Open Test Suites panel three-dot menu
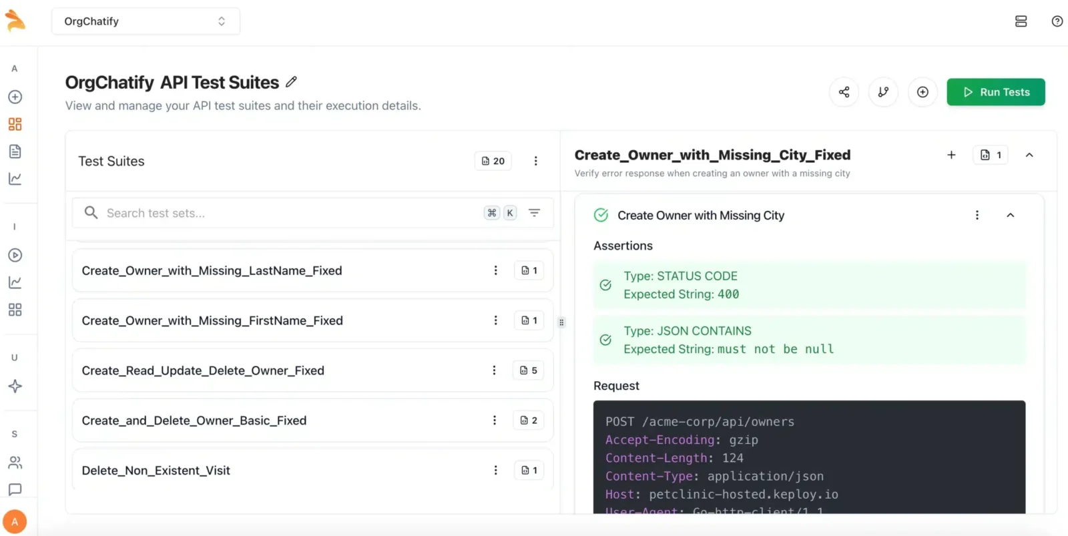The height and width of the screenshot is (536, 1068). (535, 161)
